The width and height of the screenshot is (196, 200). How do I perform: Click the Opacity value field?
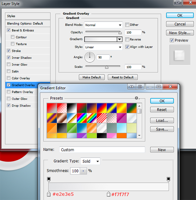click(133, 32)
